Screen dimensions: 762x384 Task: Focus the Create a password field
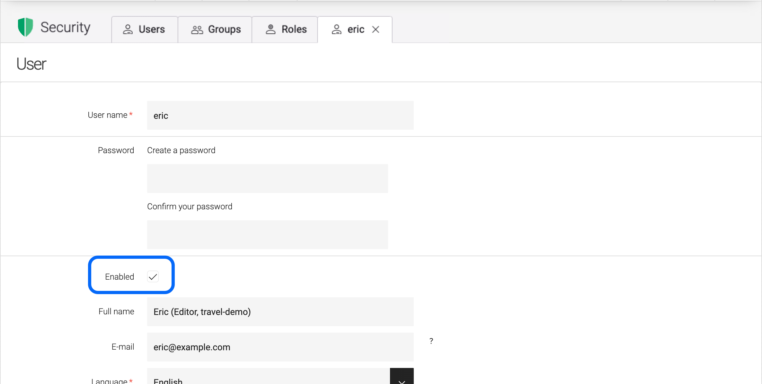click(267, 179)
